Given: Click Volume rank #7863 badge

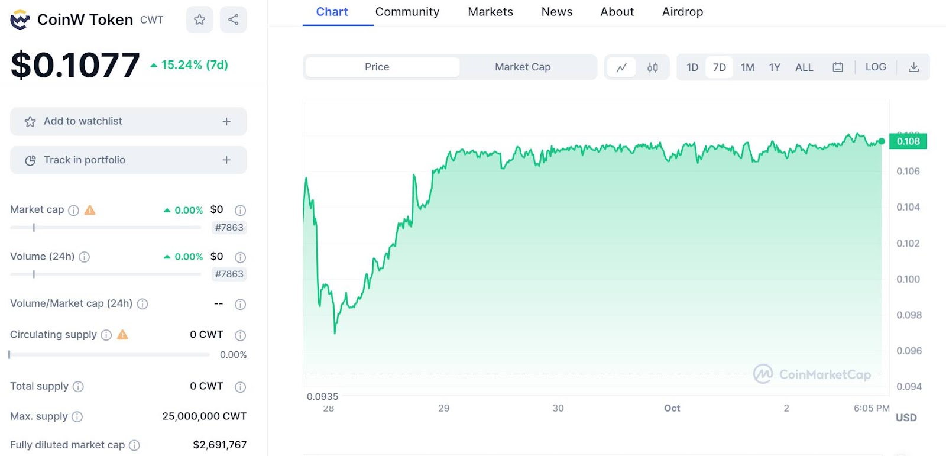Looking at the screenshot, I should coord(229,274).
